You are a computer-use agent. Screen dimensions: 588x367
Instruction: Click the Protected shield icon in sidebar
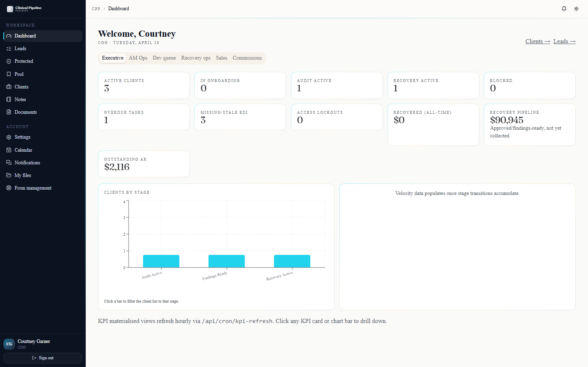[x=9, y=61]
